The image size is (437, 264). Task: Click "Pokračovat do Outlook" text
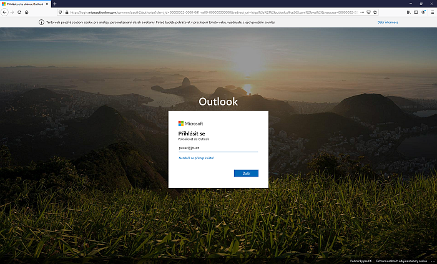pos(194,139)
